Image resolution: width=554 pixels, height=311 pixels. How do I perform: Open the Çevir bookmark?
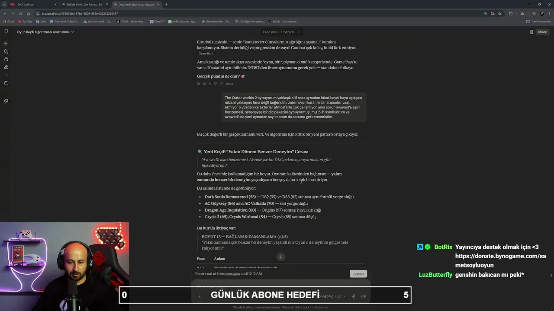[42, 21]
